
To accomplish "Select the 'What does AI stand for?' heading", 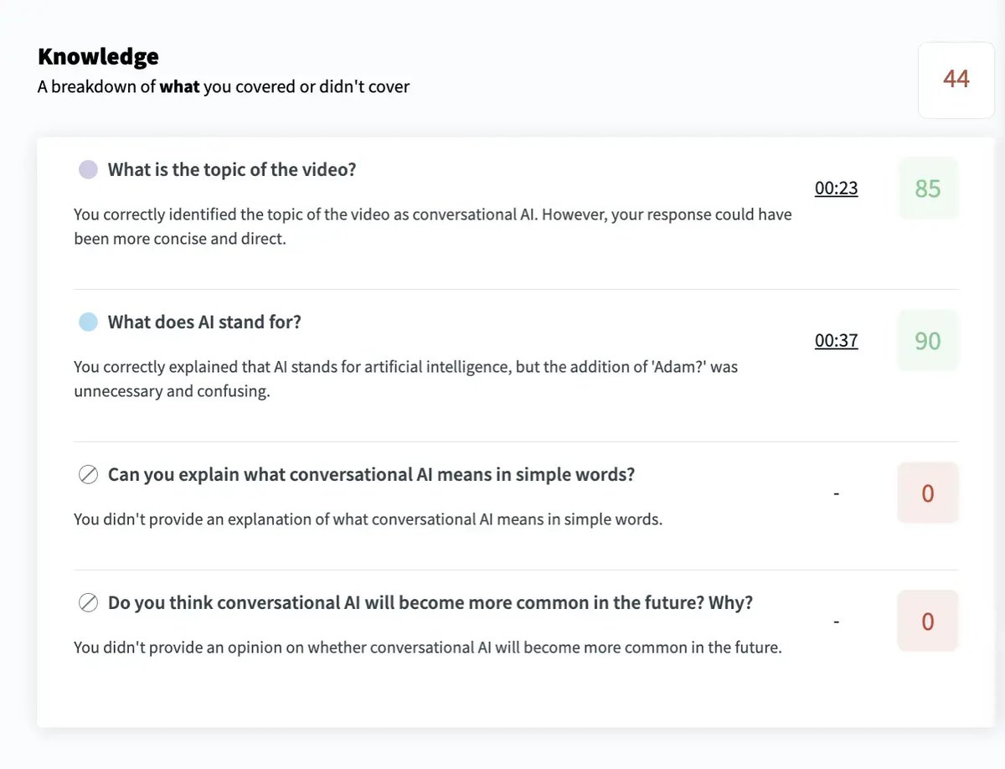I will pos(204,323).
